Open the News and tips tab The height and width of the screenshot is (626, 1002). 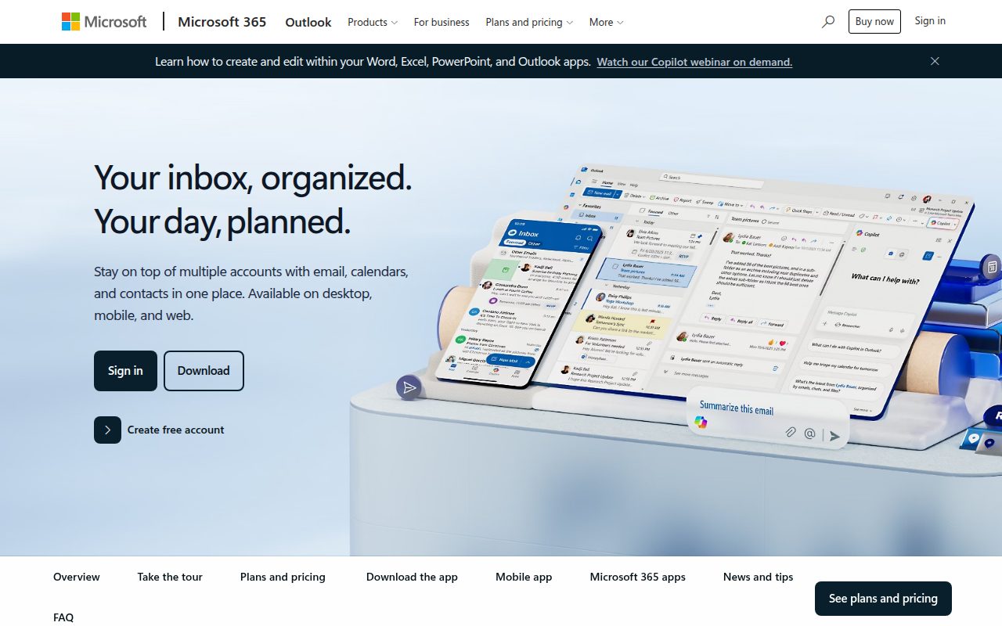pyautogui.click(x=759, y=577)
